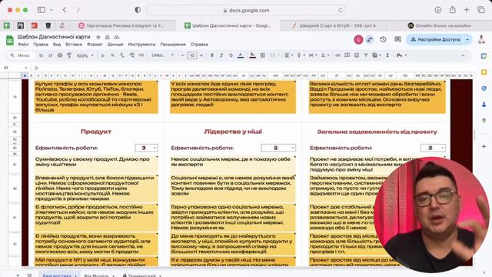
Task: Open the Данные menu
Action: [115, 45]
